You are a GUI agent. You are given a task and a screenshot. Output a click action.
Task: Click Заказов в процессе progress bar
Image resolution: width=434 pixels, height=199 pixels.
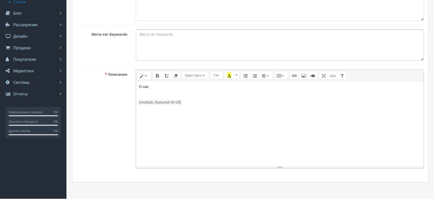(33, 125)
